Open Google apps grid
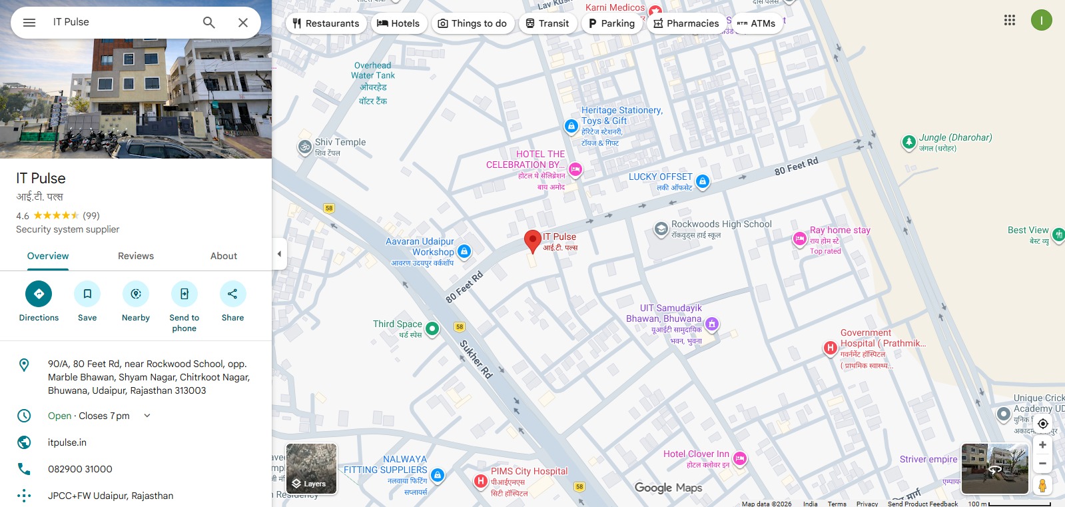 click(1010, 20)
